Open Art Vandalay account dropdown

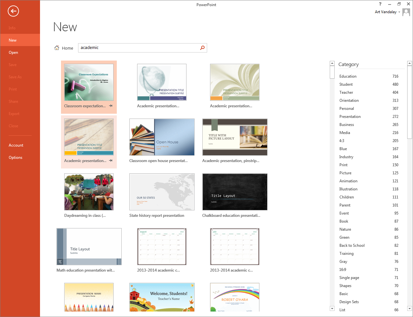[388, 12]
